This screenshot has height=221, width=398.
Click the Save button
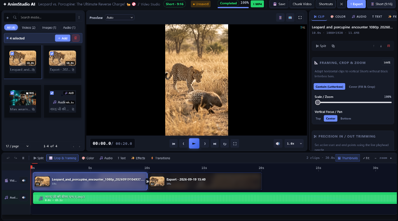[x=279, y=4]
